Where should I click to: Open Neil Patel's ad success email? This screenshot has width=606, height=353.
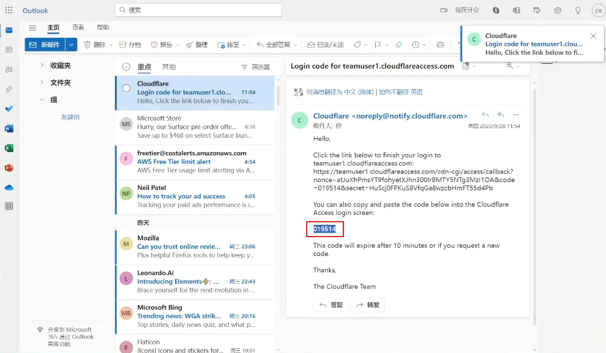point(195,196)
